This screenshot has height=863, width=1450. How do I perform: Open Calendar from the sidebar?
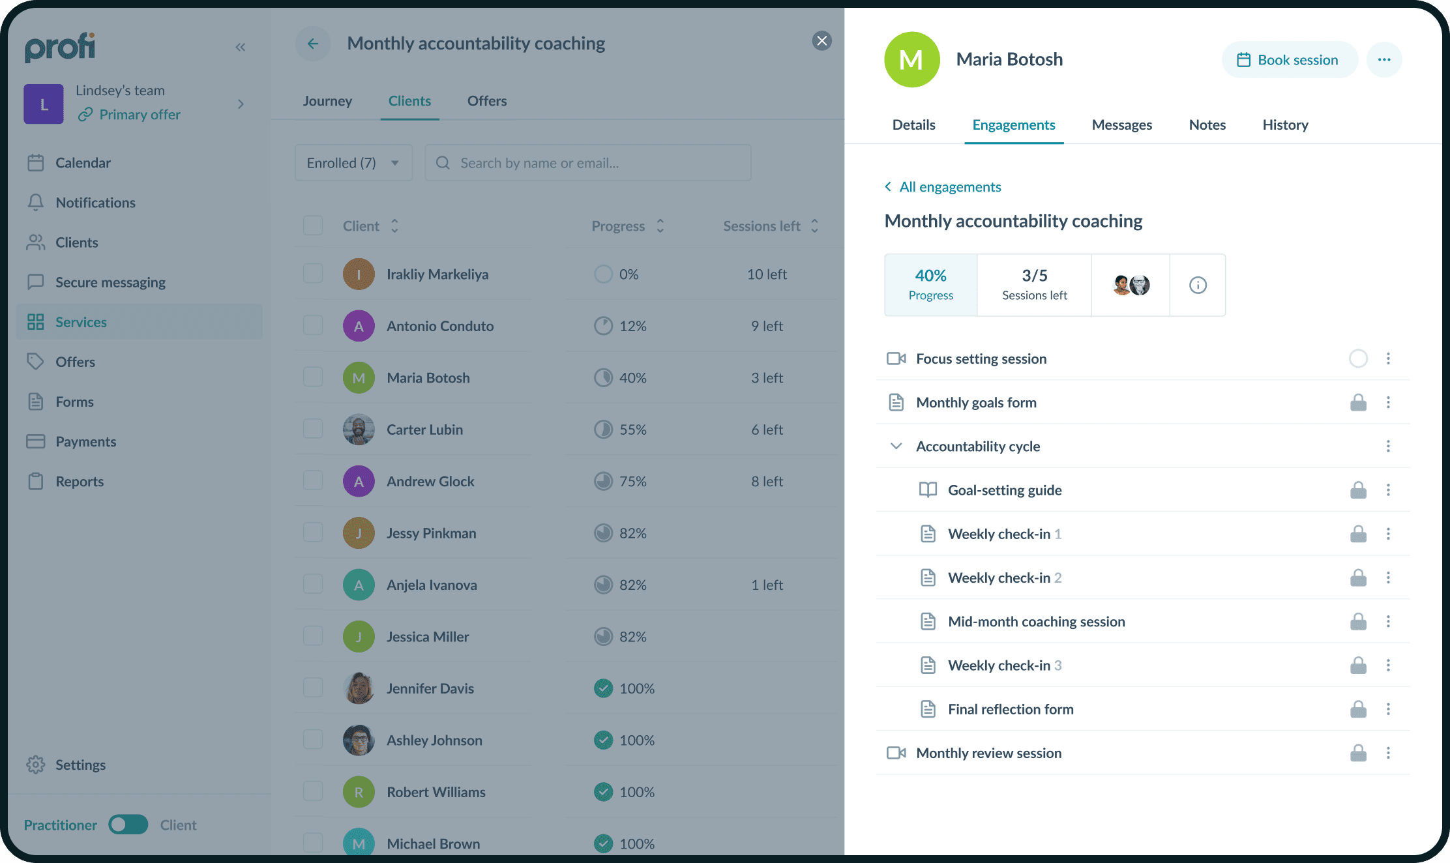point(83,163)
